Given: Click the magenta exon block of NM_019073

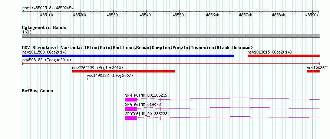Looking at the screenshot, I should 131,109.
